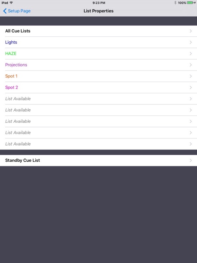Tap disclosure arrow on Spot 1 row
The width and height of the screenshot is (197, 263).
pos(191,76)
